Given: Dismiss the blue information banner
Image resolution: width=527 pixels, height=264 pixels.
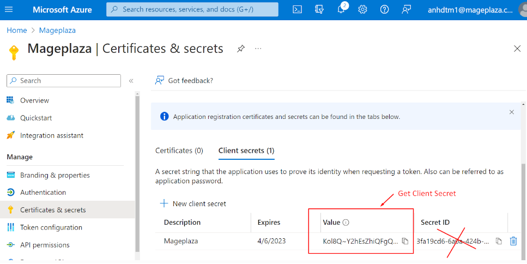Looking at the screenshot, I should coord(511,112).
